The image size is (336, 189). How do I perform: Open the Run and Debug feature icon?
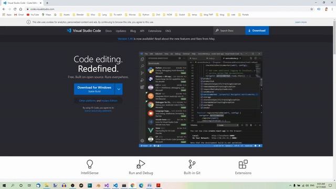[141, 164]
